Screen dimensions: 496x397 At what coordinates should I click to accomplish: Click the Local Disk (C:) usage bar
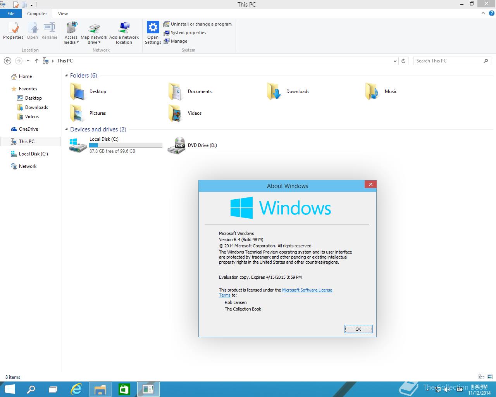click(126, 145)
